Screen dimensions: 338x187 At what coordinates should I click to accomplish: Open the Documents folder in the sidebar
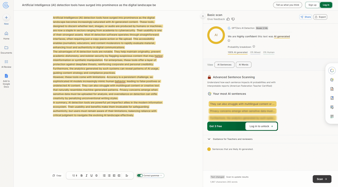(6, 50)
